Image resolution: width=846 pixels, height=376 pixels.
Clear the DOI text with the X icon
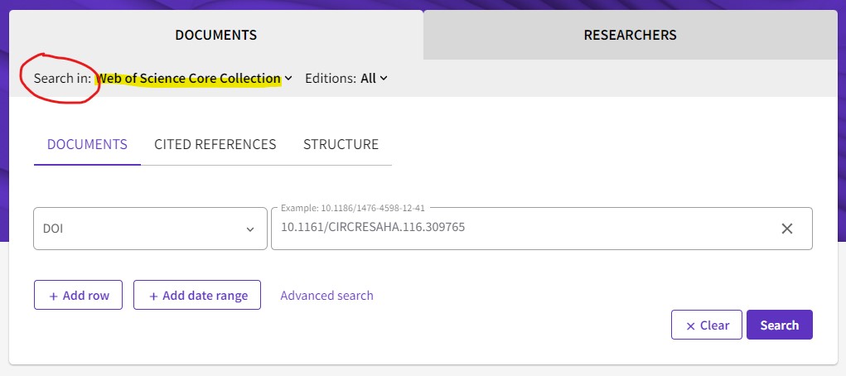pos(787,229)
